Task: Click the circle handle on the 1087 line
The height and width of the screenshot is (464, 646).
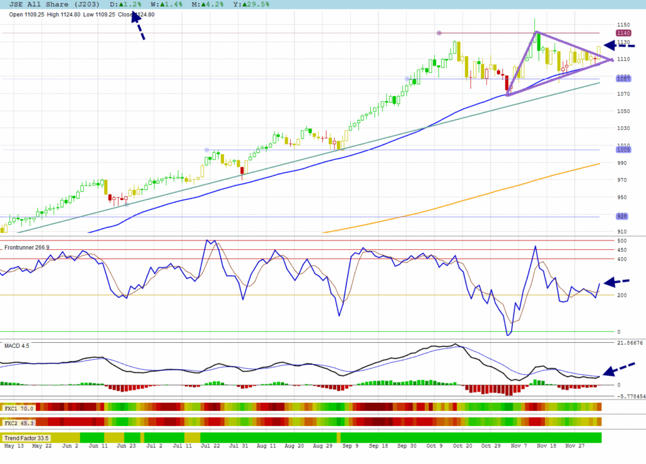Action: [407, 79]
